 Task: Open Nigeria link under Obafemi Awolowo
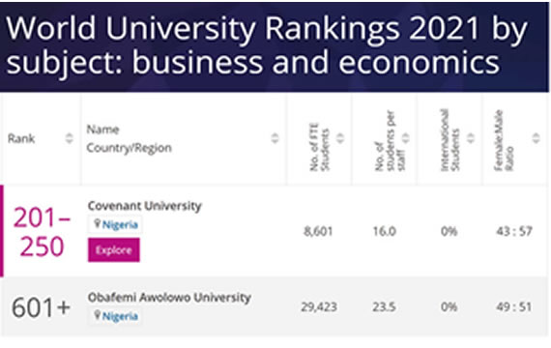click(x=120, y=316)
